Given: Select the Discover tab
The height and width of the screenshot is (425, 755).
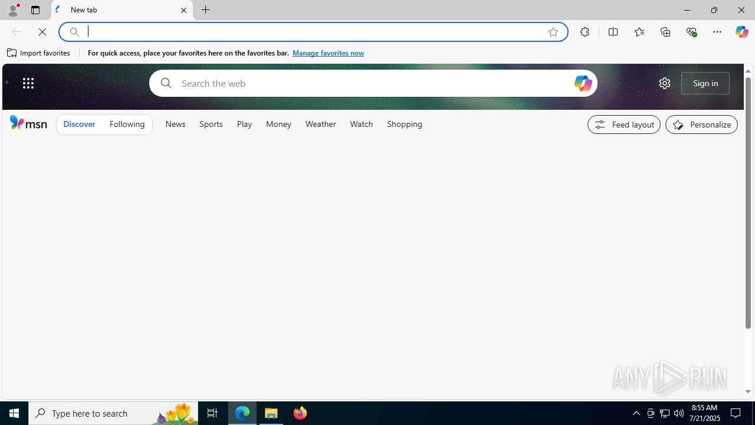Looking at the screenshot, I should click(x=79, y=125).
